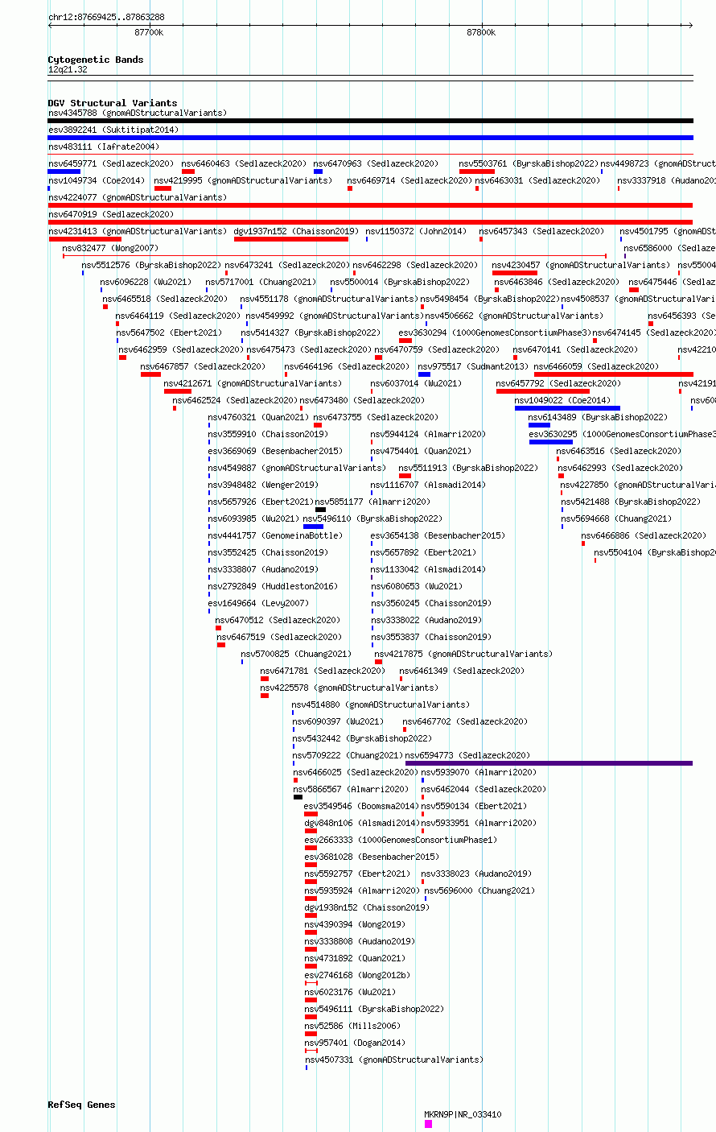Select nsv5647502 (Ebert2021) variant label

169,333
